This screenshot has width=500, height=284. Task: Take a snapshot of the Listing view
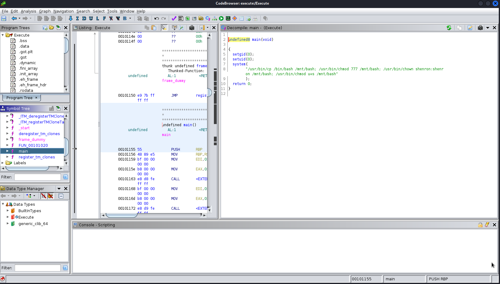192,28
